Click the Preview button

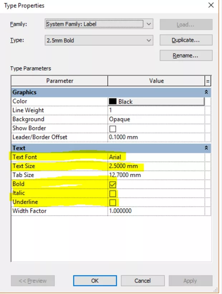(33, 281)
